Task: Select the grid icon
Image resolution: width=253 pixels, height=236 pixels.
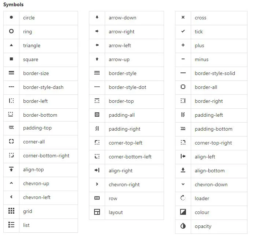Action: coord(11,211)
